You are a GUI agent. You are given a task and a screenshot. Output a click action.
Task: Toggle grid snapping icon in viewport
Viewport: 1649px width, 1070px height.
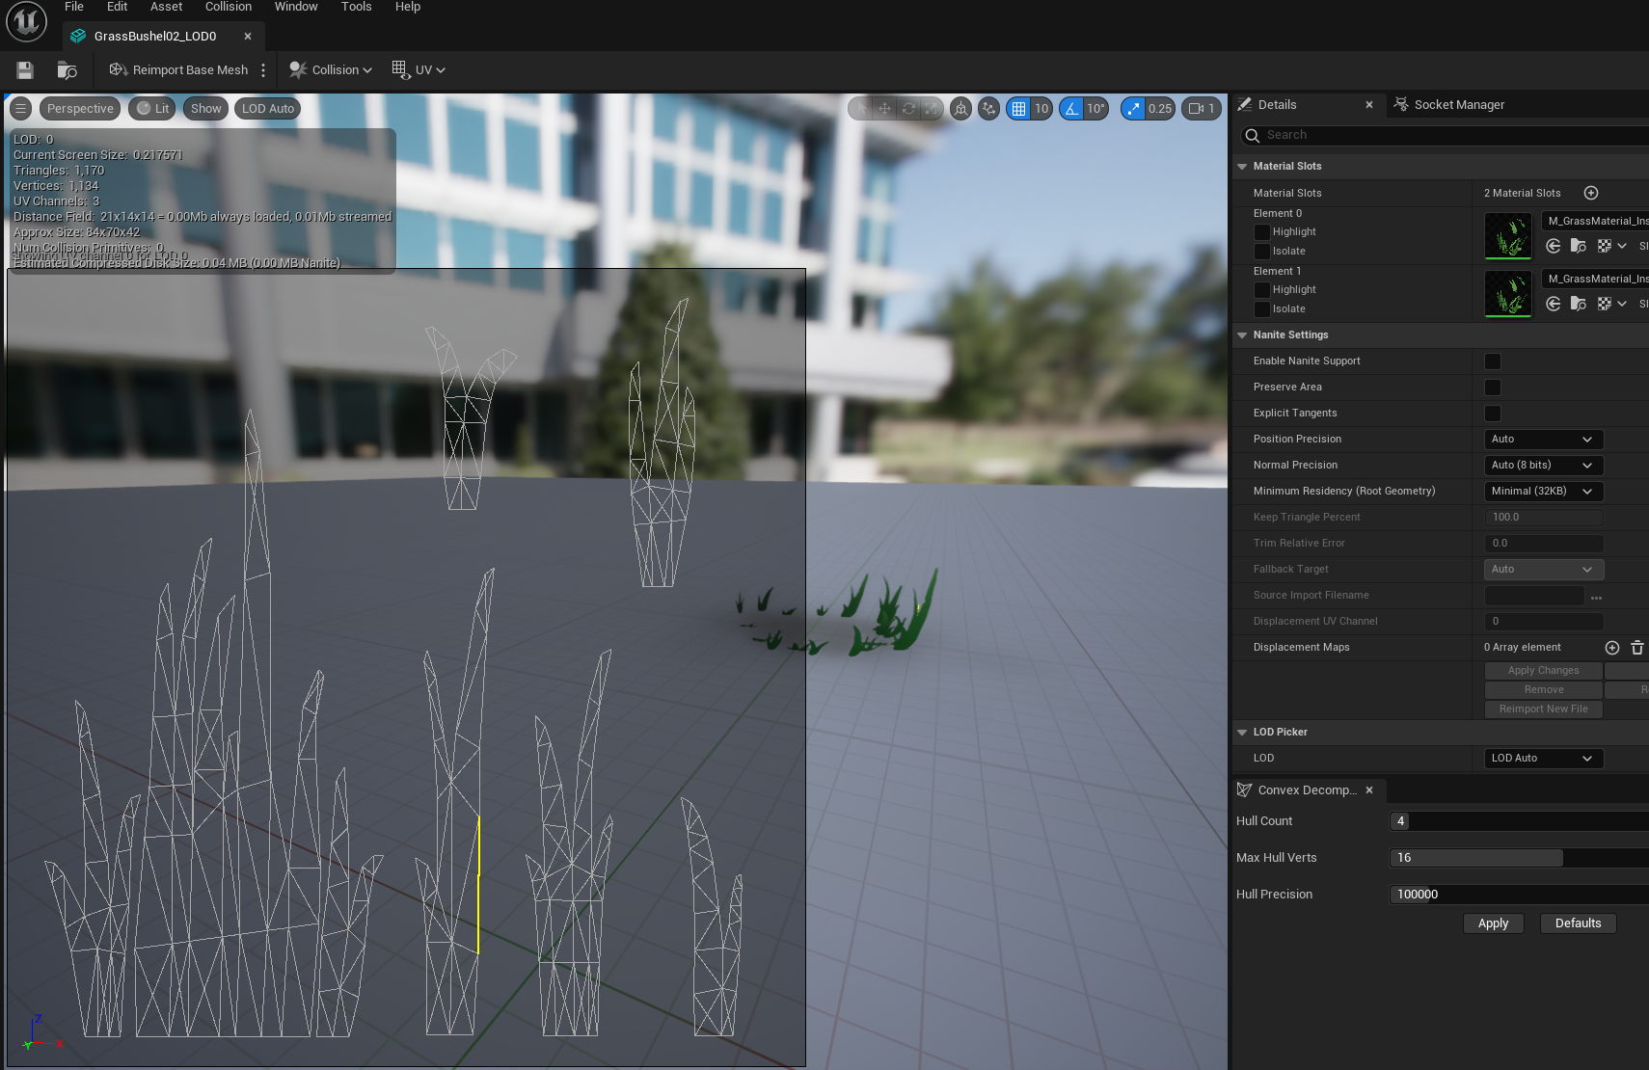[1018, 109]
